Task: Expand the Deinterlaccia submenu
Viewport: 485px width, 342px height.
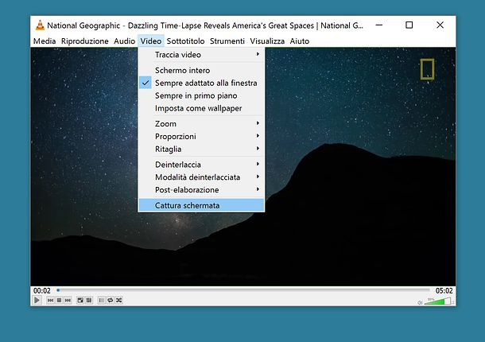Action: tap(201, 165)
